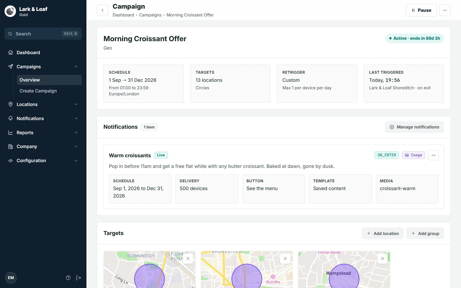This screenshot has width=461, height=288.
Task: Collapse the Campaigns section chevron
Action: pos(76,67)
